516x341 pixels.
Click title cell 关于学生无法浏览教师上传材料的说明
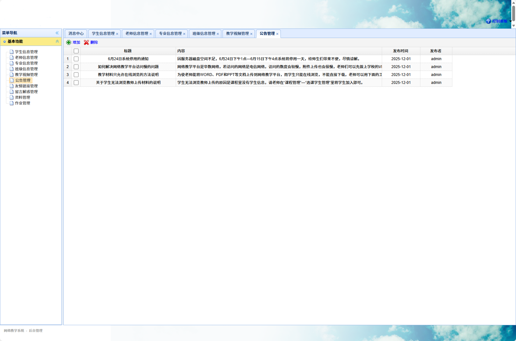point(128,83)
